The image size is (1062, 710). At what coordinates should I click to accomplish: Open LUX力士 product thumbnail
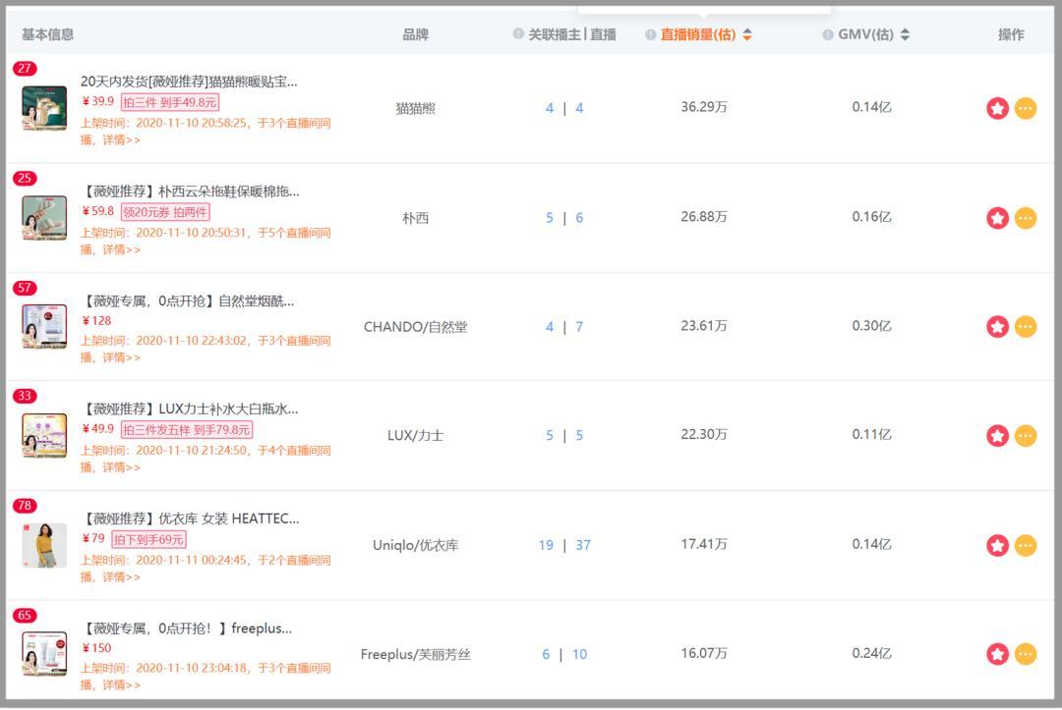[x=44, y=435]
